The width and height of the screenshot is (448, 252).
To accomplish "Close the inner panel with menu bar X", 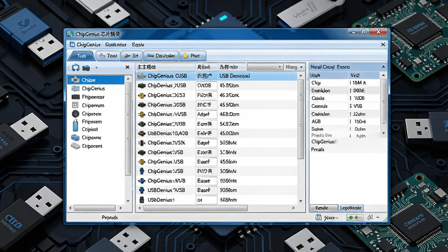I will pyautogui.click(x=383, y=44).
